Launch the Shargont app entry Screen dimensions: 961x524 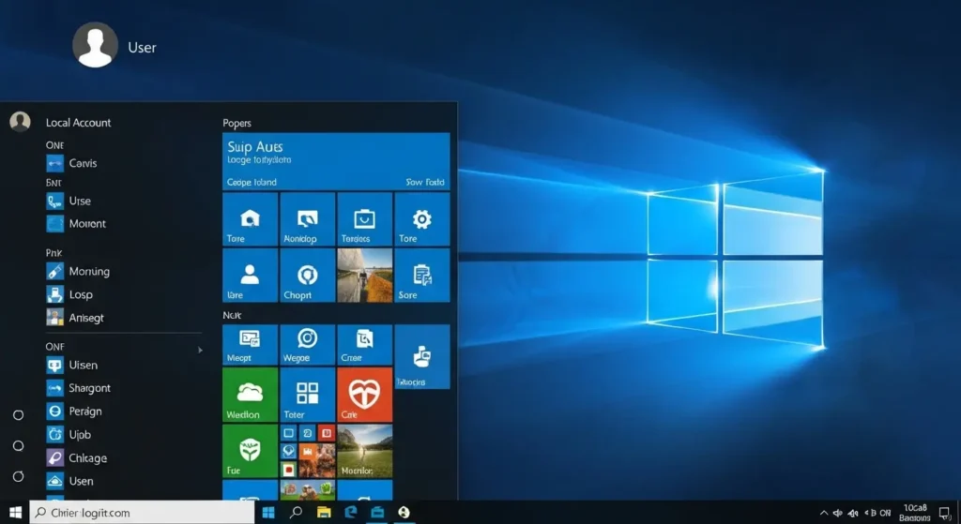tap(79, 388)
